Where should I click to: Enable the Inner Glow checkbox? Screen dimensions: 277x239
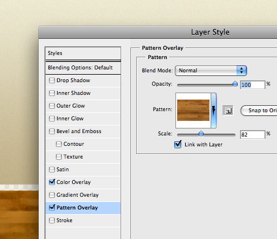tap(52, 119)
